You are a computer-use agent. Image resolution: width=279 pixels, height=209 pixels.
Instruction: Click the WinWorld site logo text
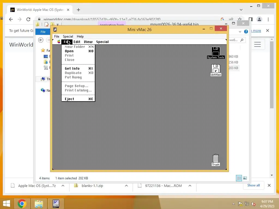pyautogui.click(x=21, y=45)
